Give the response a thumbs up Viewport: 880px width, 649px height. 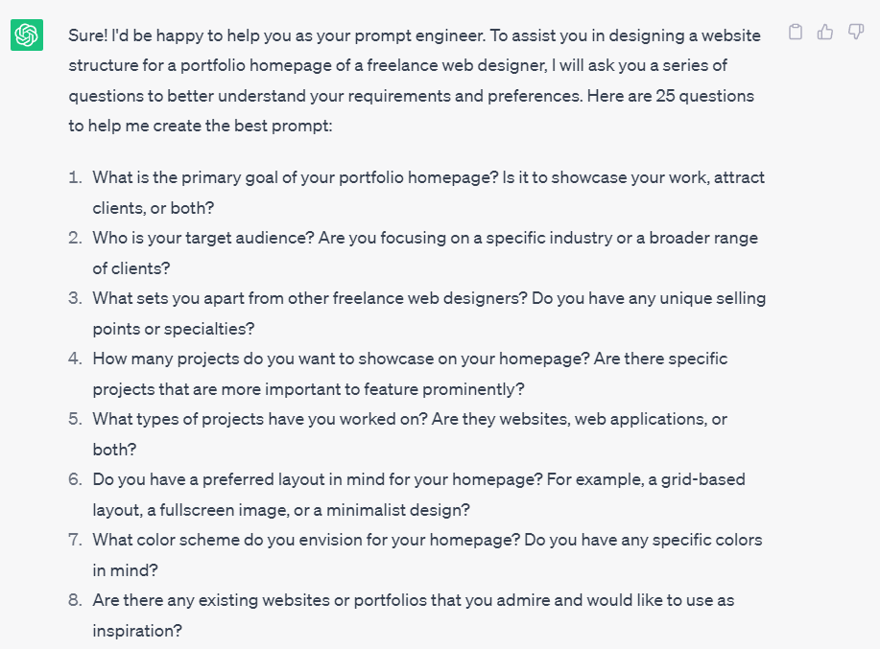point(825,33)
